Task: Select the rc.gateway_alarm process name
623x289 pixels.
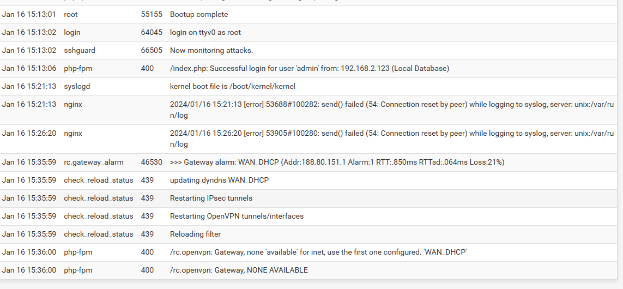Action: [x=93, y=162]
